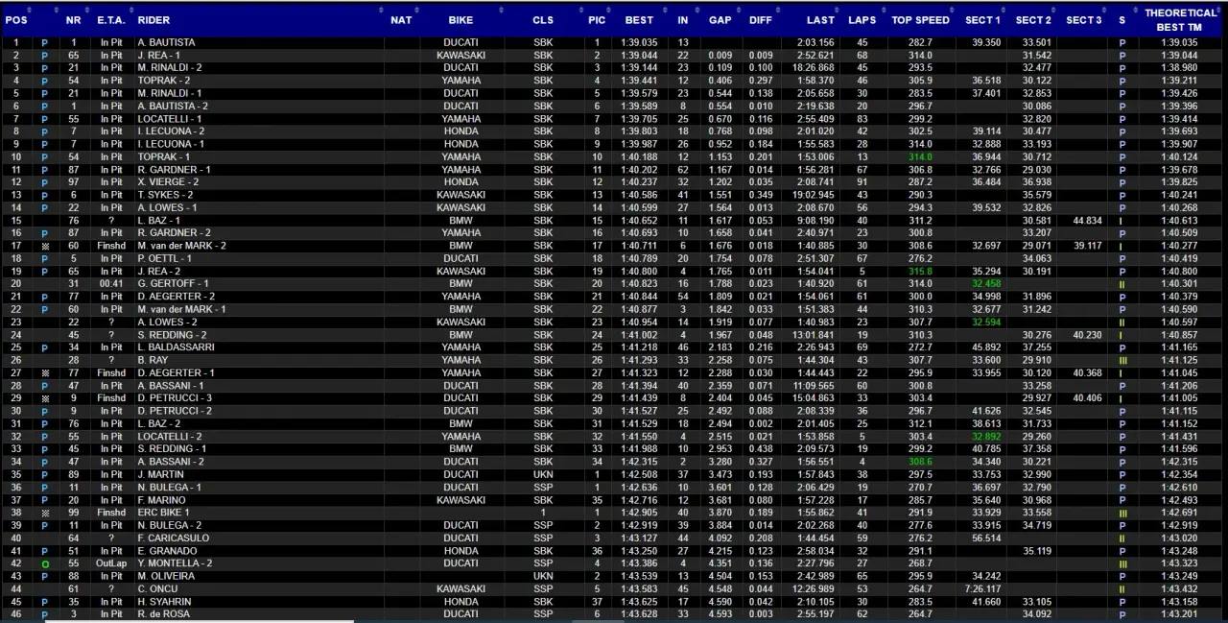Viewport: 1228px width, 623px height.
Task: Click the green out-lap O icon for Y. MONTELLA - 2
Action: point(44,563)
